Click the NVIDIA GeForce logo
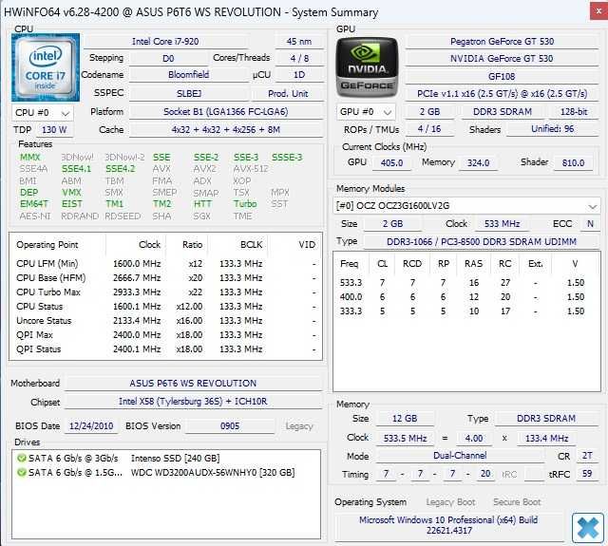608x546 pixels. click(x=367, y=67)
